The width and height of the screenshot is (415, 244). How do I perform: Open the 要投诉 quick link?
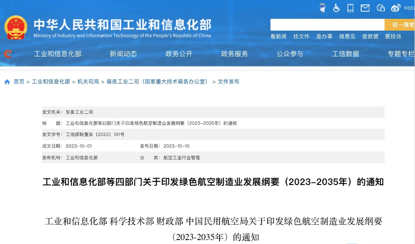(x=393, y=37)
